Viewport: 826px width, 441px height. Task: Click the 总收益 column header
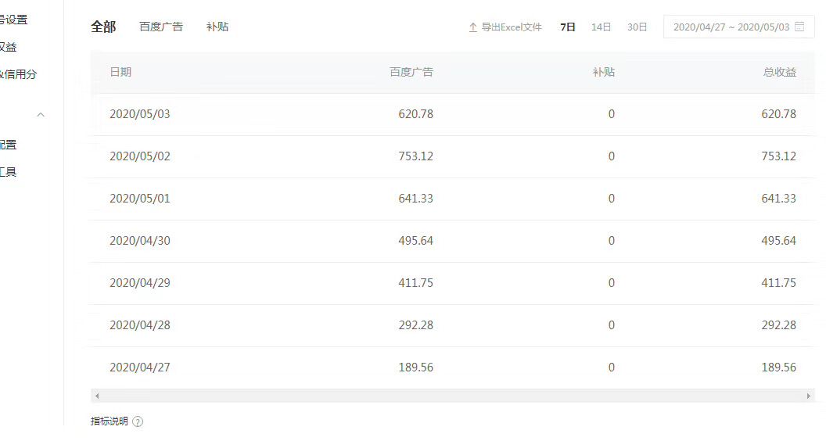780,72
